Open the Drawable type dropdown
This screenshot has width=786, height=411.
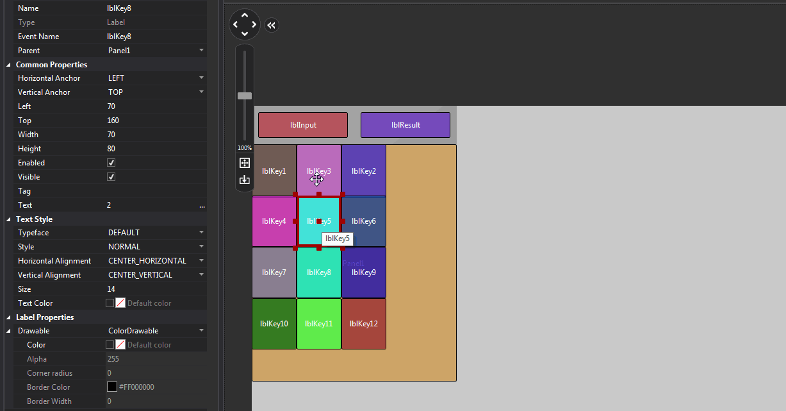pyautogui.click(x=201, y=331)
